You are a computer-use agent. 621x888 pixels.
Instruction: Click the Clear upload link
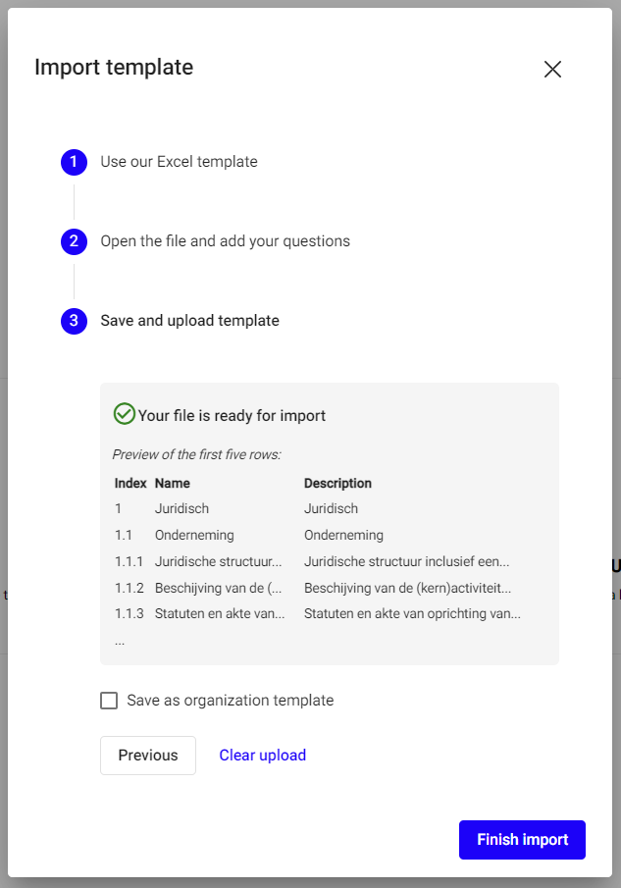tap(263, 756)
